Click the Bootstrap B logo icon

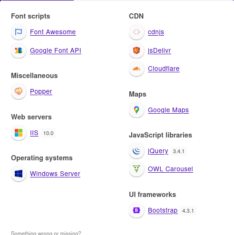pyautogui.click(x=136, y=210)
